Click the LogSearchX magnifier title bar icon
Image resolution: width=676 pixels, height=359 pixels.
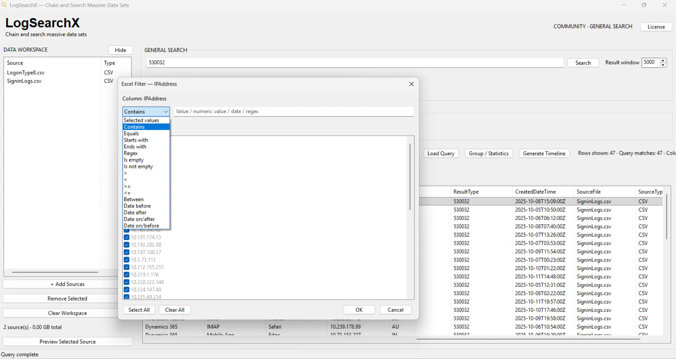pos(4,5)
